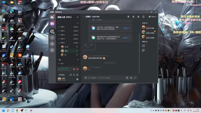Open own user avatar at panel bottom
The width and height of the screenshot is (201, 113).
coord(59,79)
